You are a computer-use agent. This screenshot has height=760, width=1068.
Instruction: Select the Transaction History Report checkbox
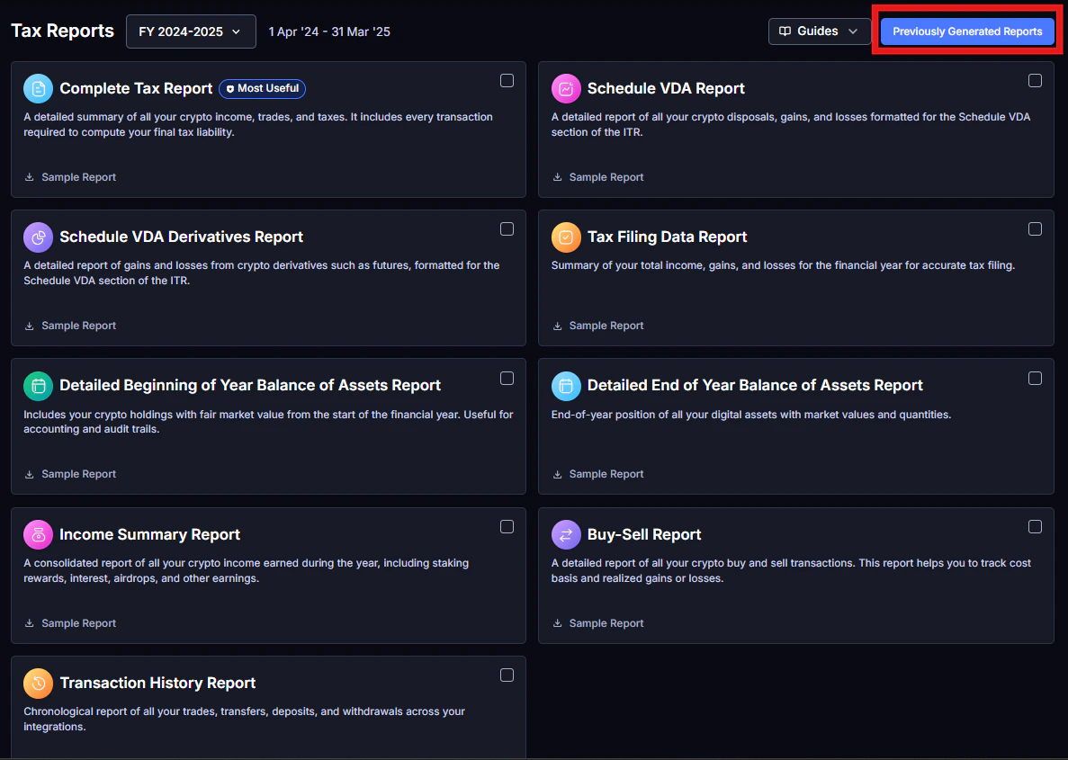[x=507, y=675]
